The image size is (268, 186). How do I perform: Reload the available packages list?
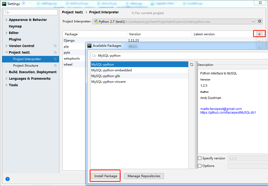click(x=192, y=64)
